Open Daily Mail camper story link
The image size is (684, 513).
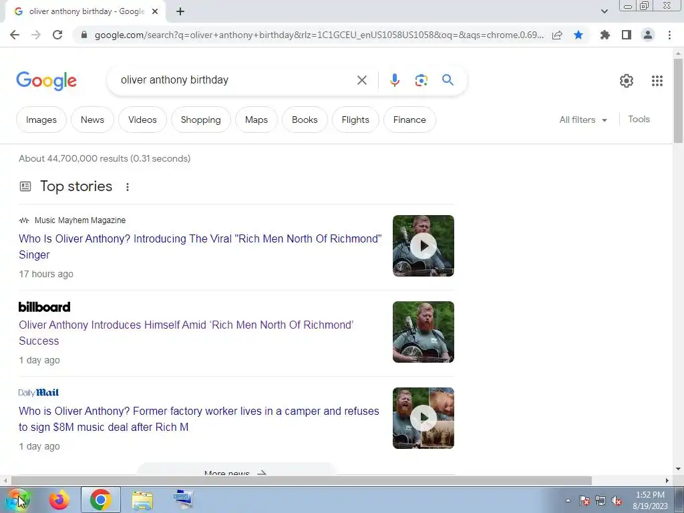(x=199, y=419)
